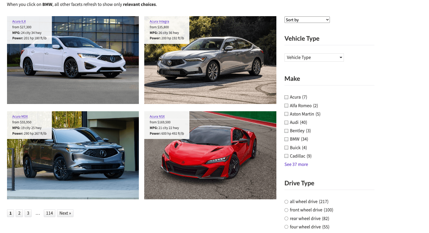This screenshot has width=429, height=233.
Task: Go to results page 2
Action: tap(19, 213)
